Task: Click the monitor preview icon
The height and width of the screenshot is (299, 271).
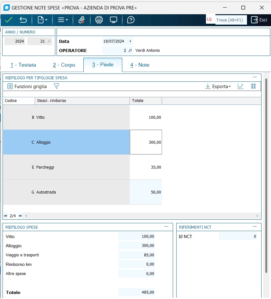Action: coord(114,20)
